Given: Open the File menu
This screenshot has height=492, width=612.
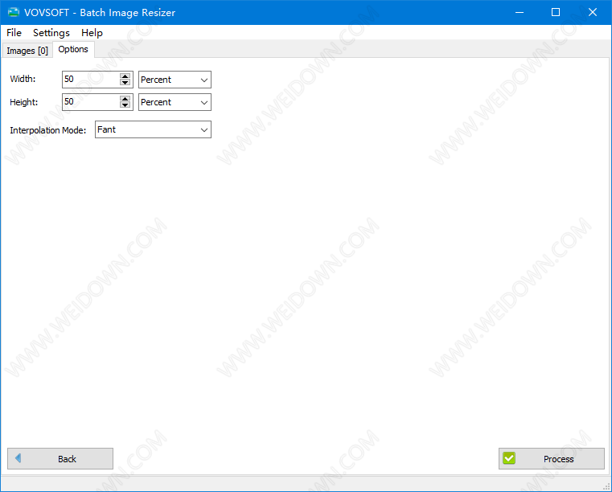Looking at the screenshot, I should [14, 33].
